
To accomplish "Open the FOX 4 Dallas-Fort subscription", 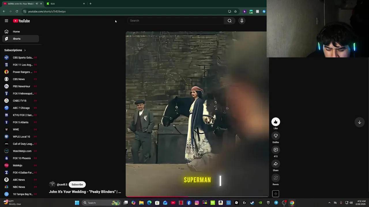I will 20,172.
